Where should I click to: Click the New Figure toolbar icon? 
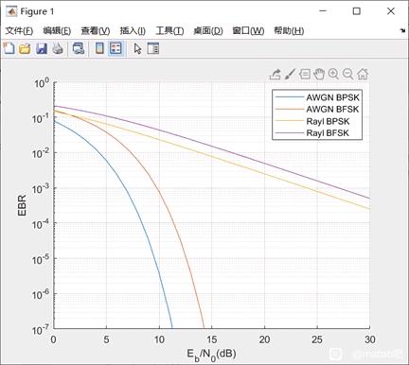[9, 48]
